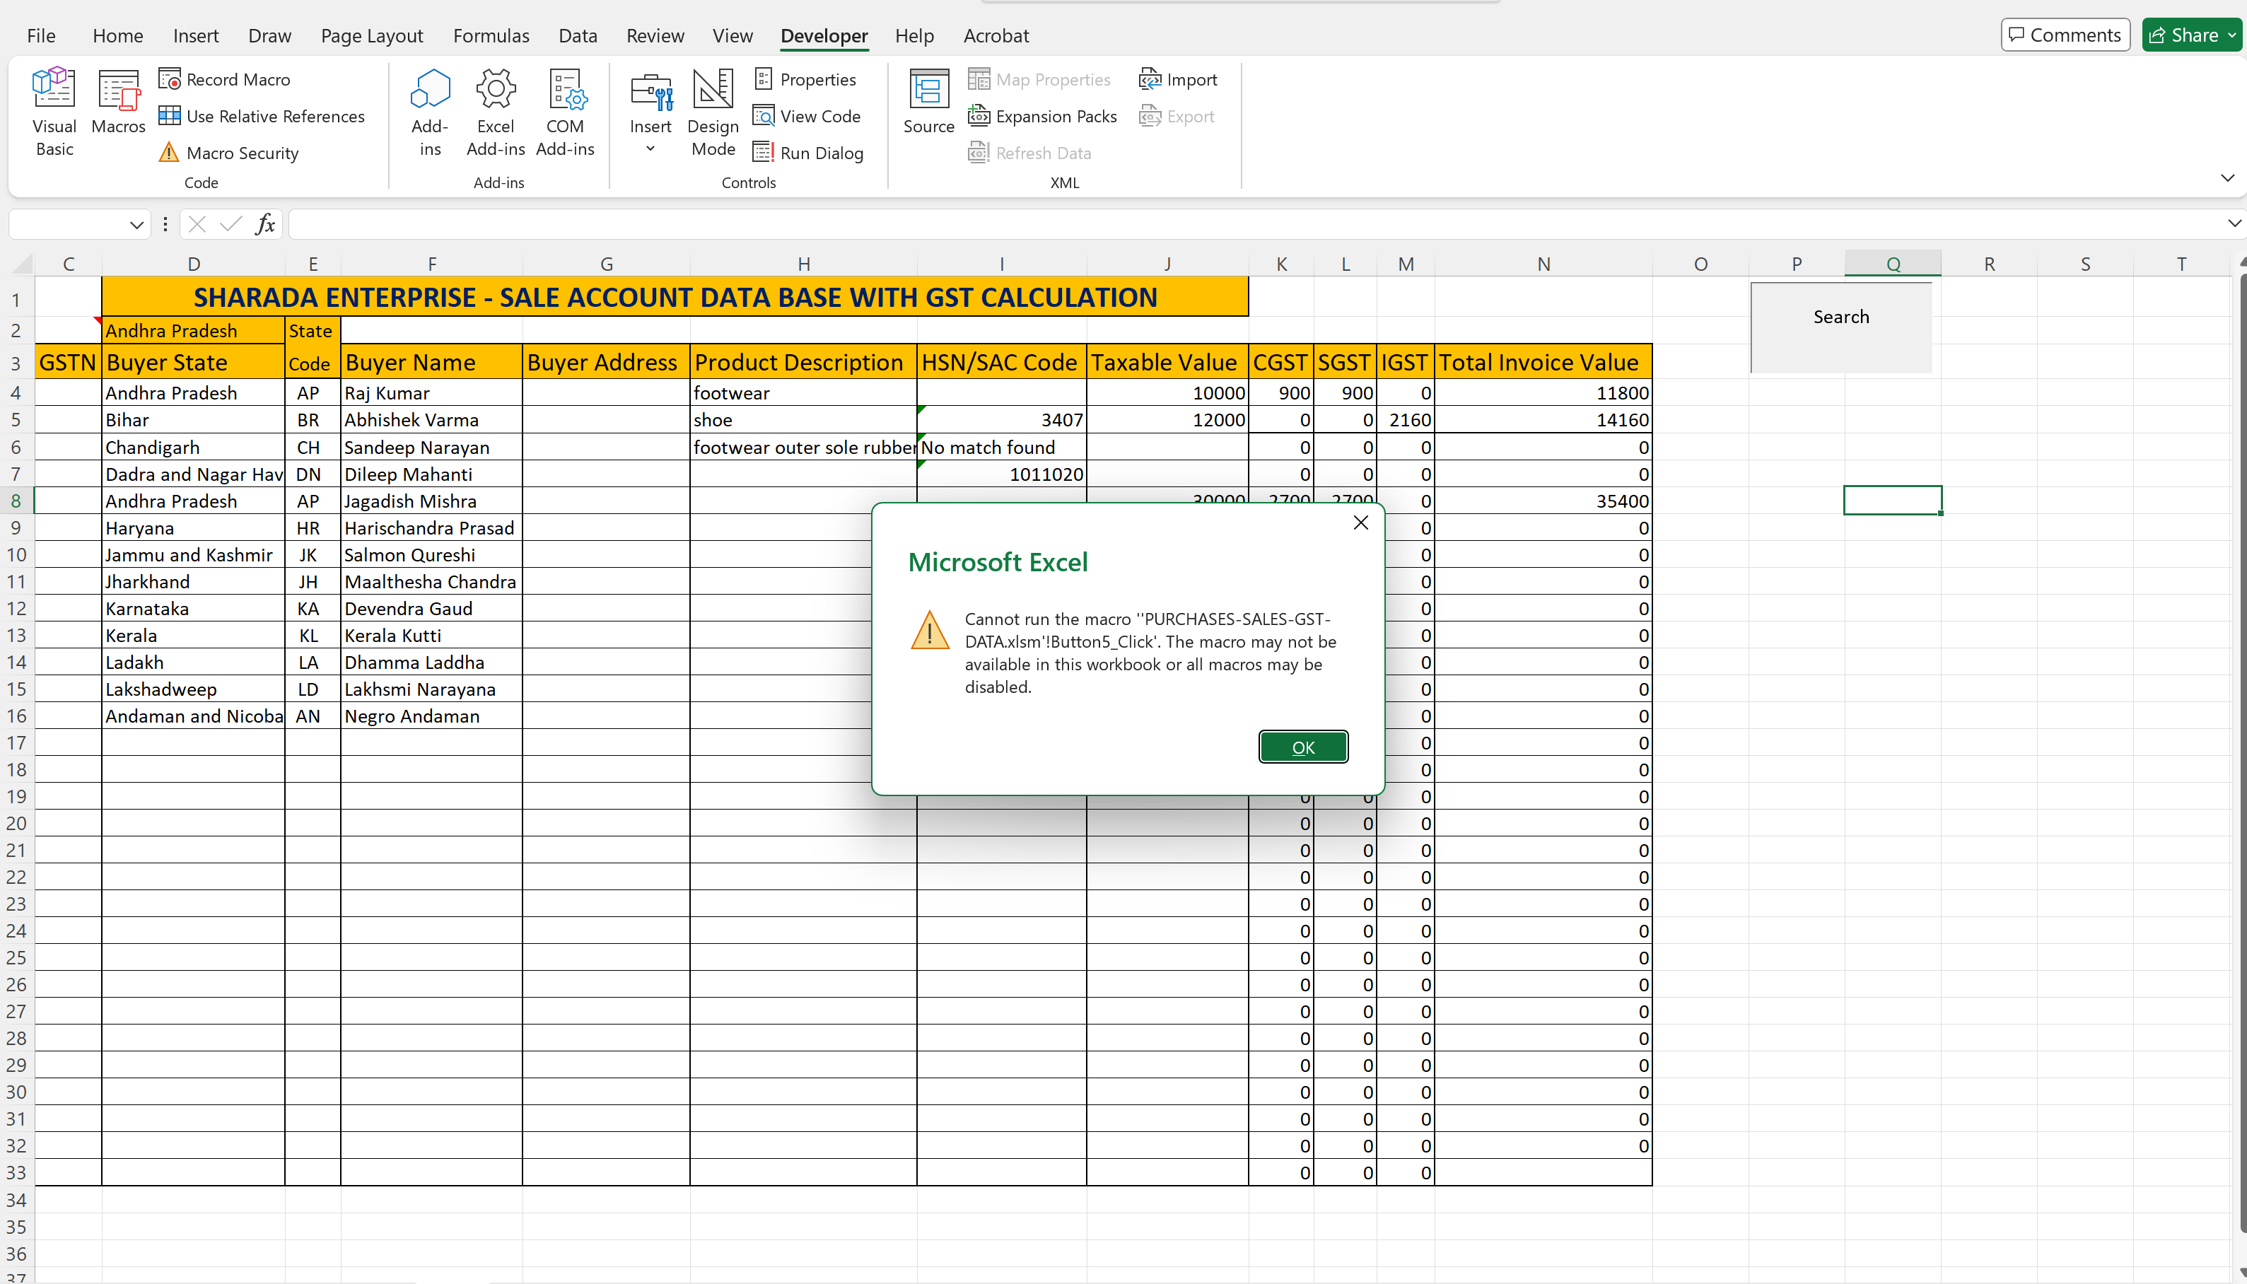Open the File menu
The width and height of the screenshot is (2247, 1284).
[x=42, y=35]
